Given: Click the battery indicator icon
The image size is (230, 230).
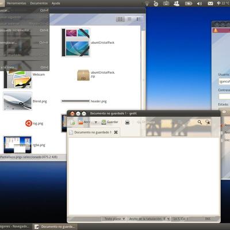Looking at the screenshot, I should point(189,3).
